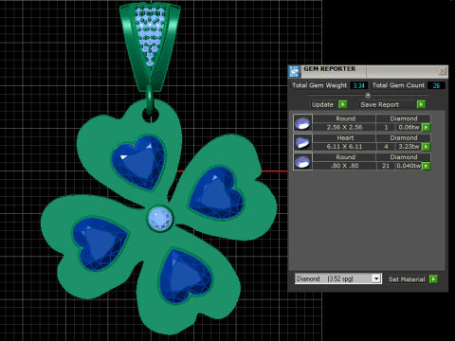Click the Heart shape label
455x341 pixels.
[345, 138]
